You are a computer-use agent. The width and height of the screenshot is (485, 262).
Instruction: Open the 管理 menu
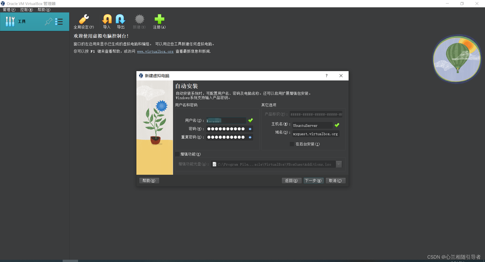tap(9, 10)
